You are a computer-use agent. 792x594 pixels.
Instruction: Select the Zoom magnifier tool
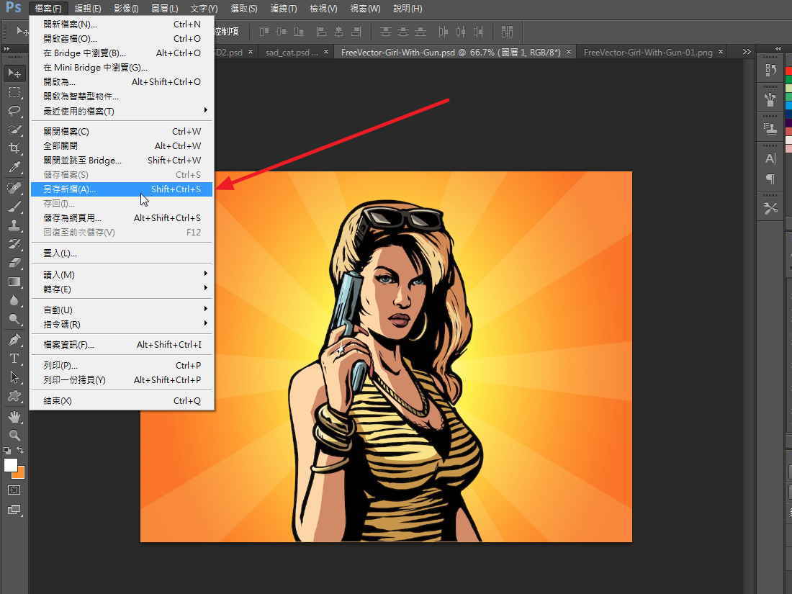point(14,435)
